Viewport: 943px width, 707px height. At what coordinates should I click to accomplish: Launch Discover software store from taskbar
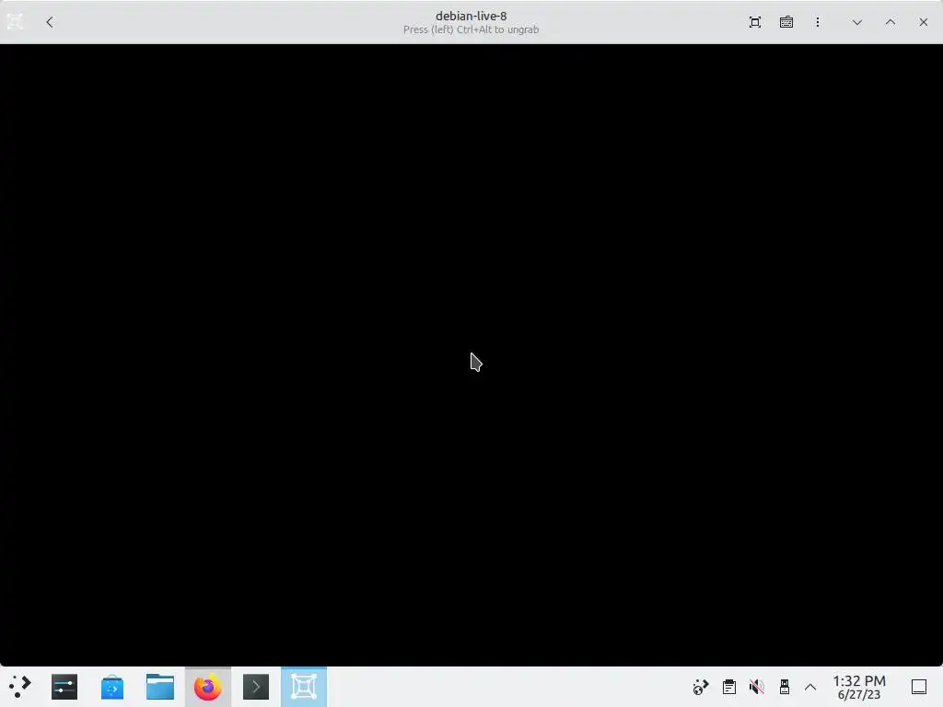(111, 687)
